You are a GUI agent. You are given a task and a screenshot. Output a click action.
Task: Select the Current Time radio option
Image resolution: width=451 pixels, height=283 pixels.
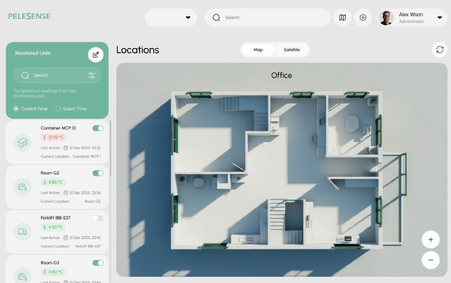(x=16, y=109)
